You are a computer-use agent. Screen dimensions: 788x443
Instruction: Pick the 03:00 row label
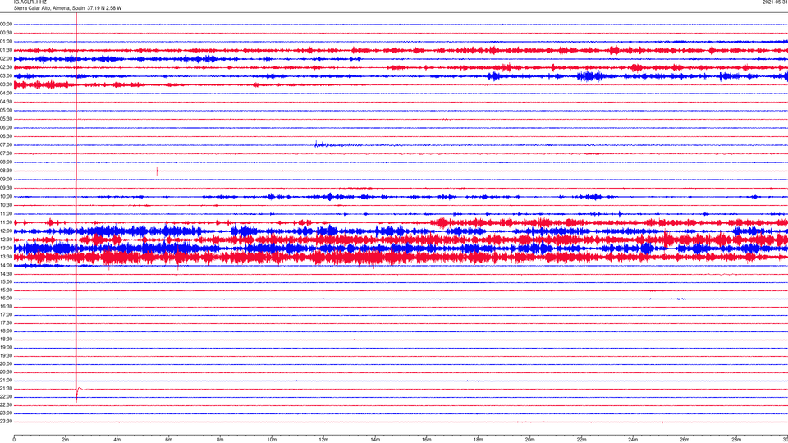[x=6, y=75]
